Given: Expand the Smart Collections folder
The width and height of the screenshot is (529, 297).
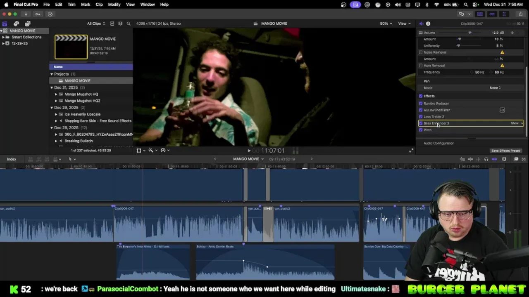Looking at the screenshot, I should pos(3,37).
